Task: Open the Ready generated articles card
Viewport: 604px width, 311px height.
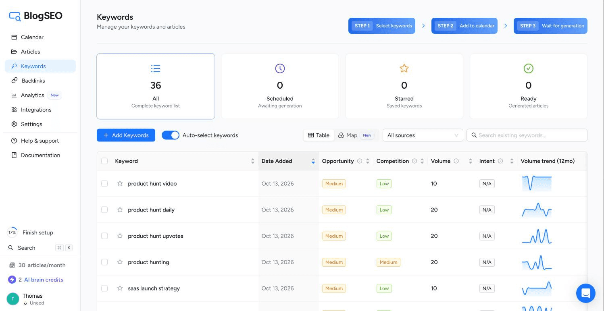Action: coord(529,86)
